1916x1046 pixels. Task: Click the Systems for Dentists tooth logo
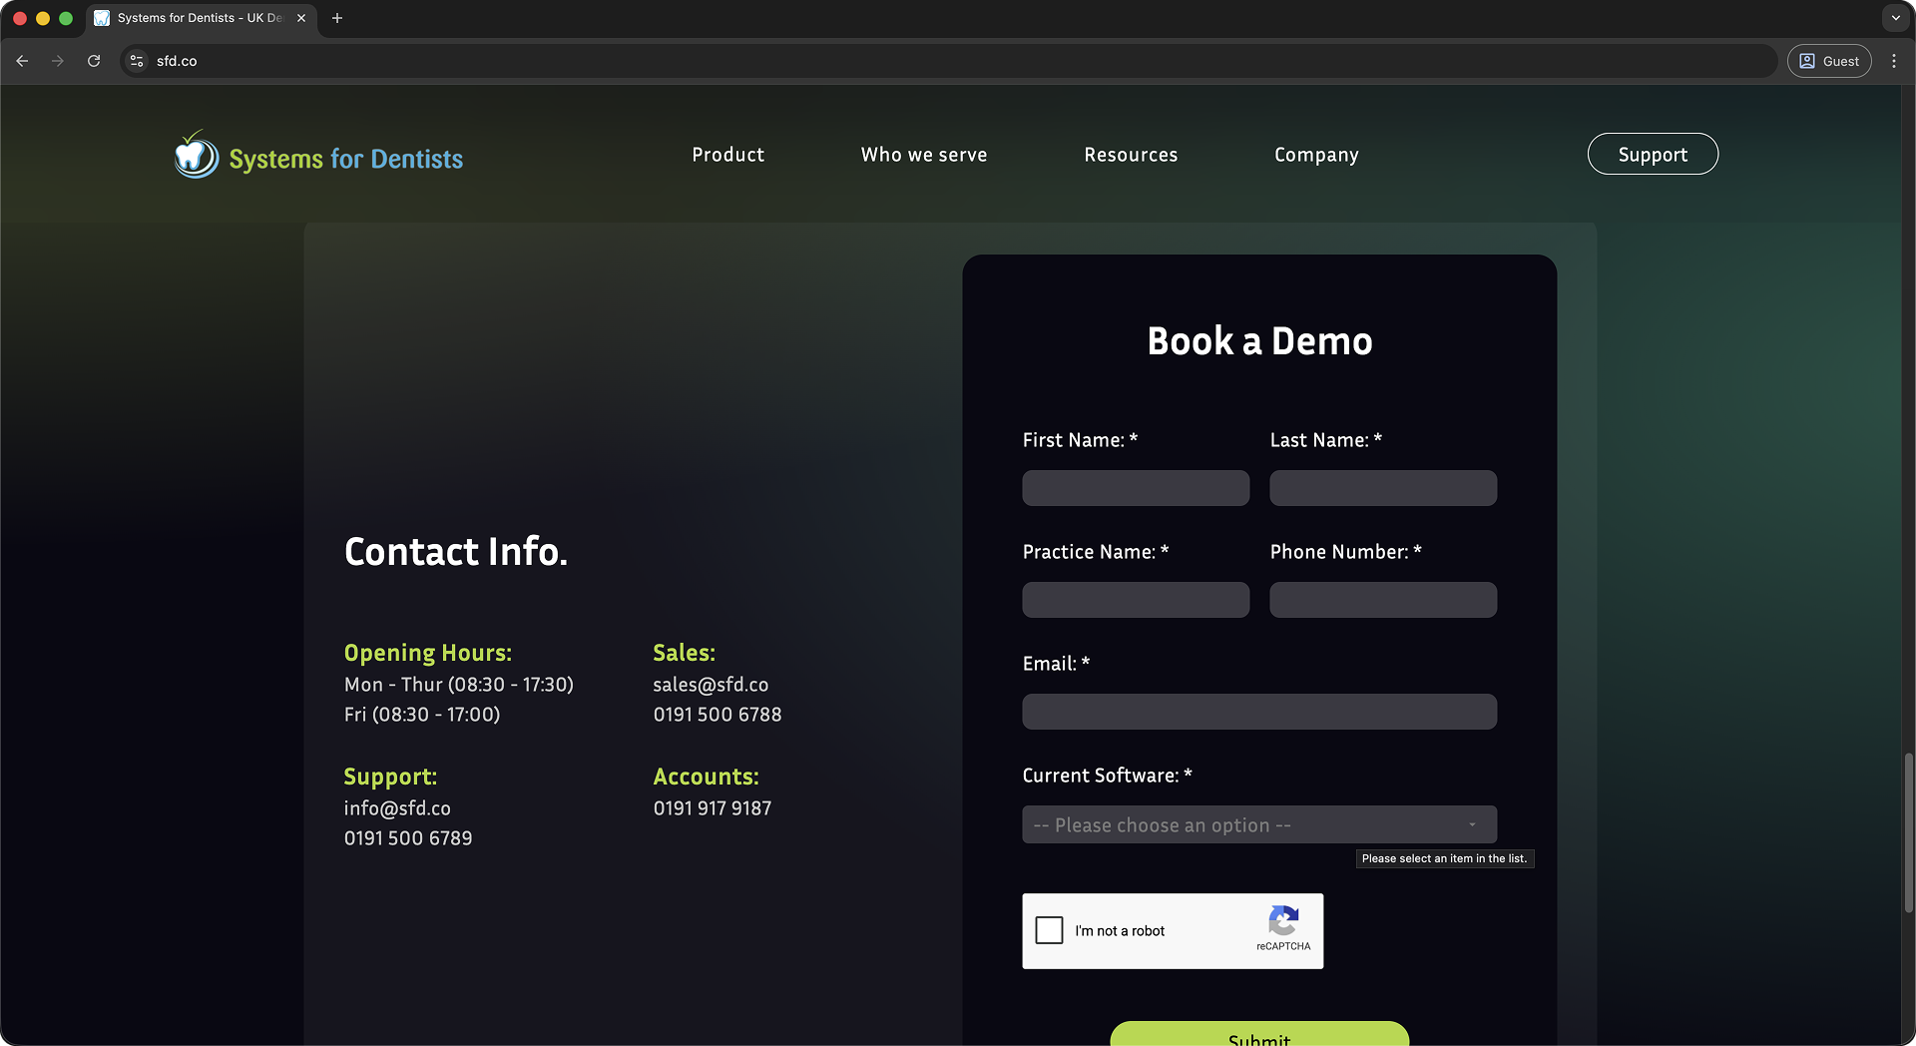point(196,155)
